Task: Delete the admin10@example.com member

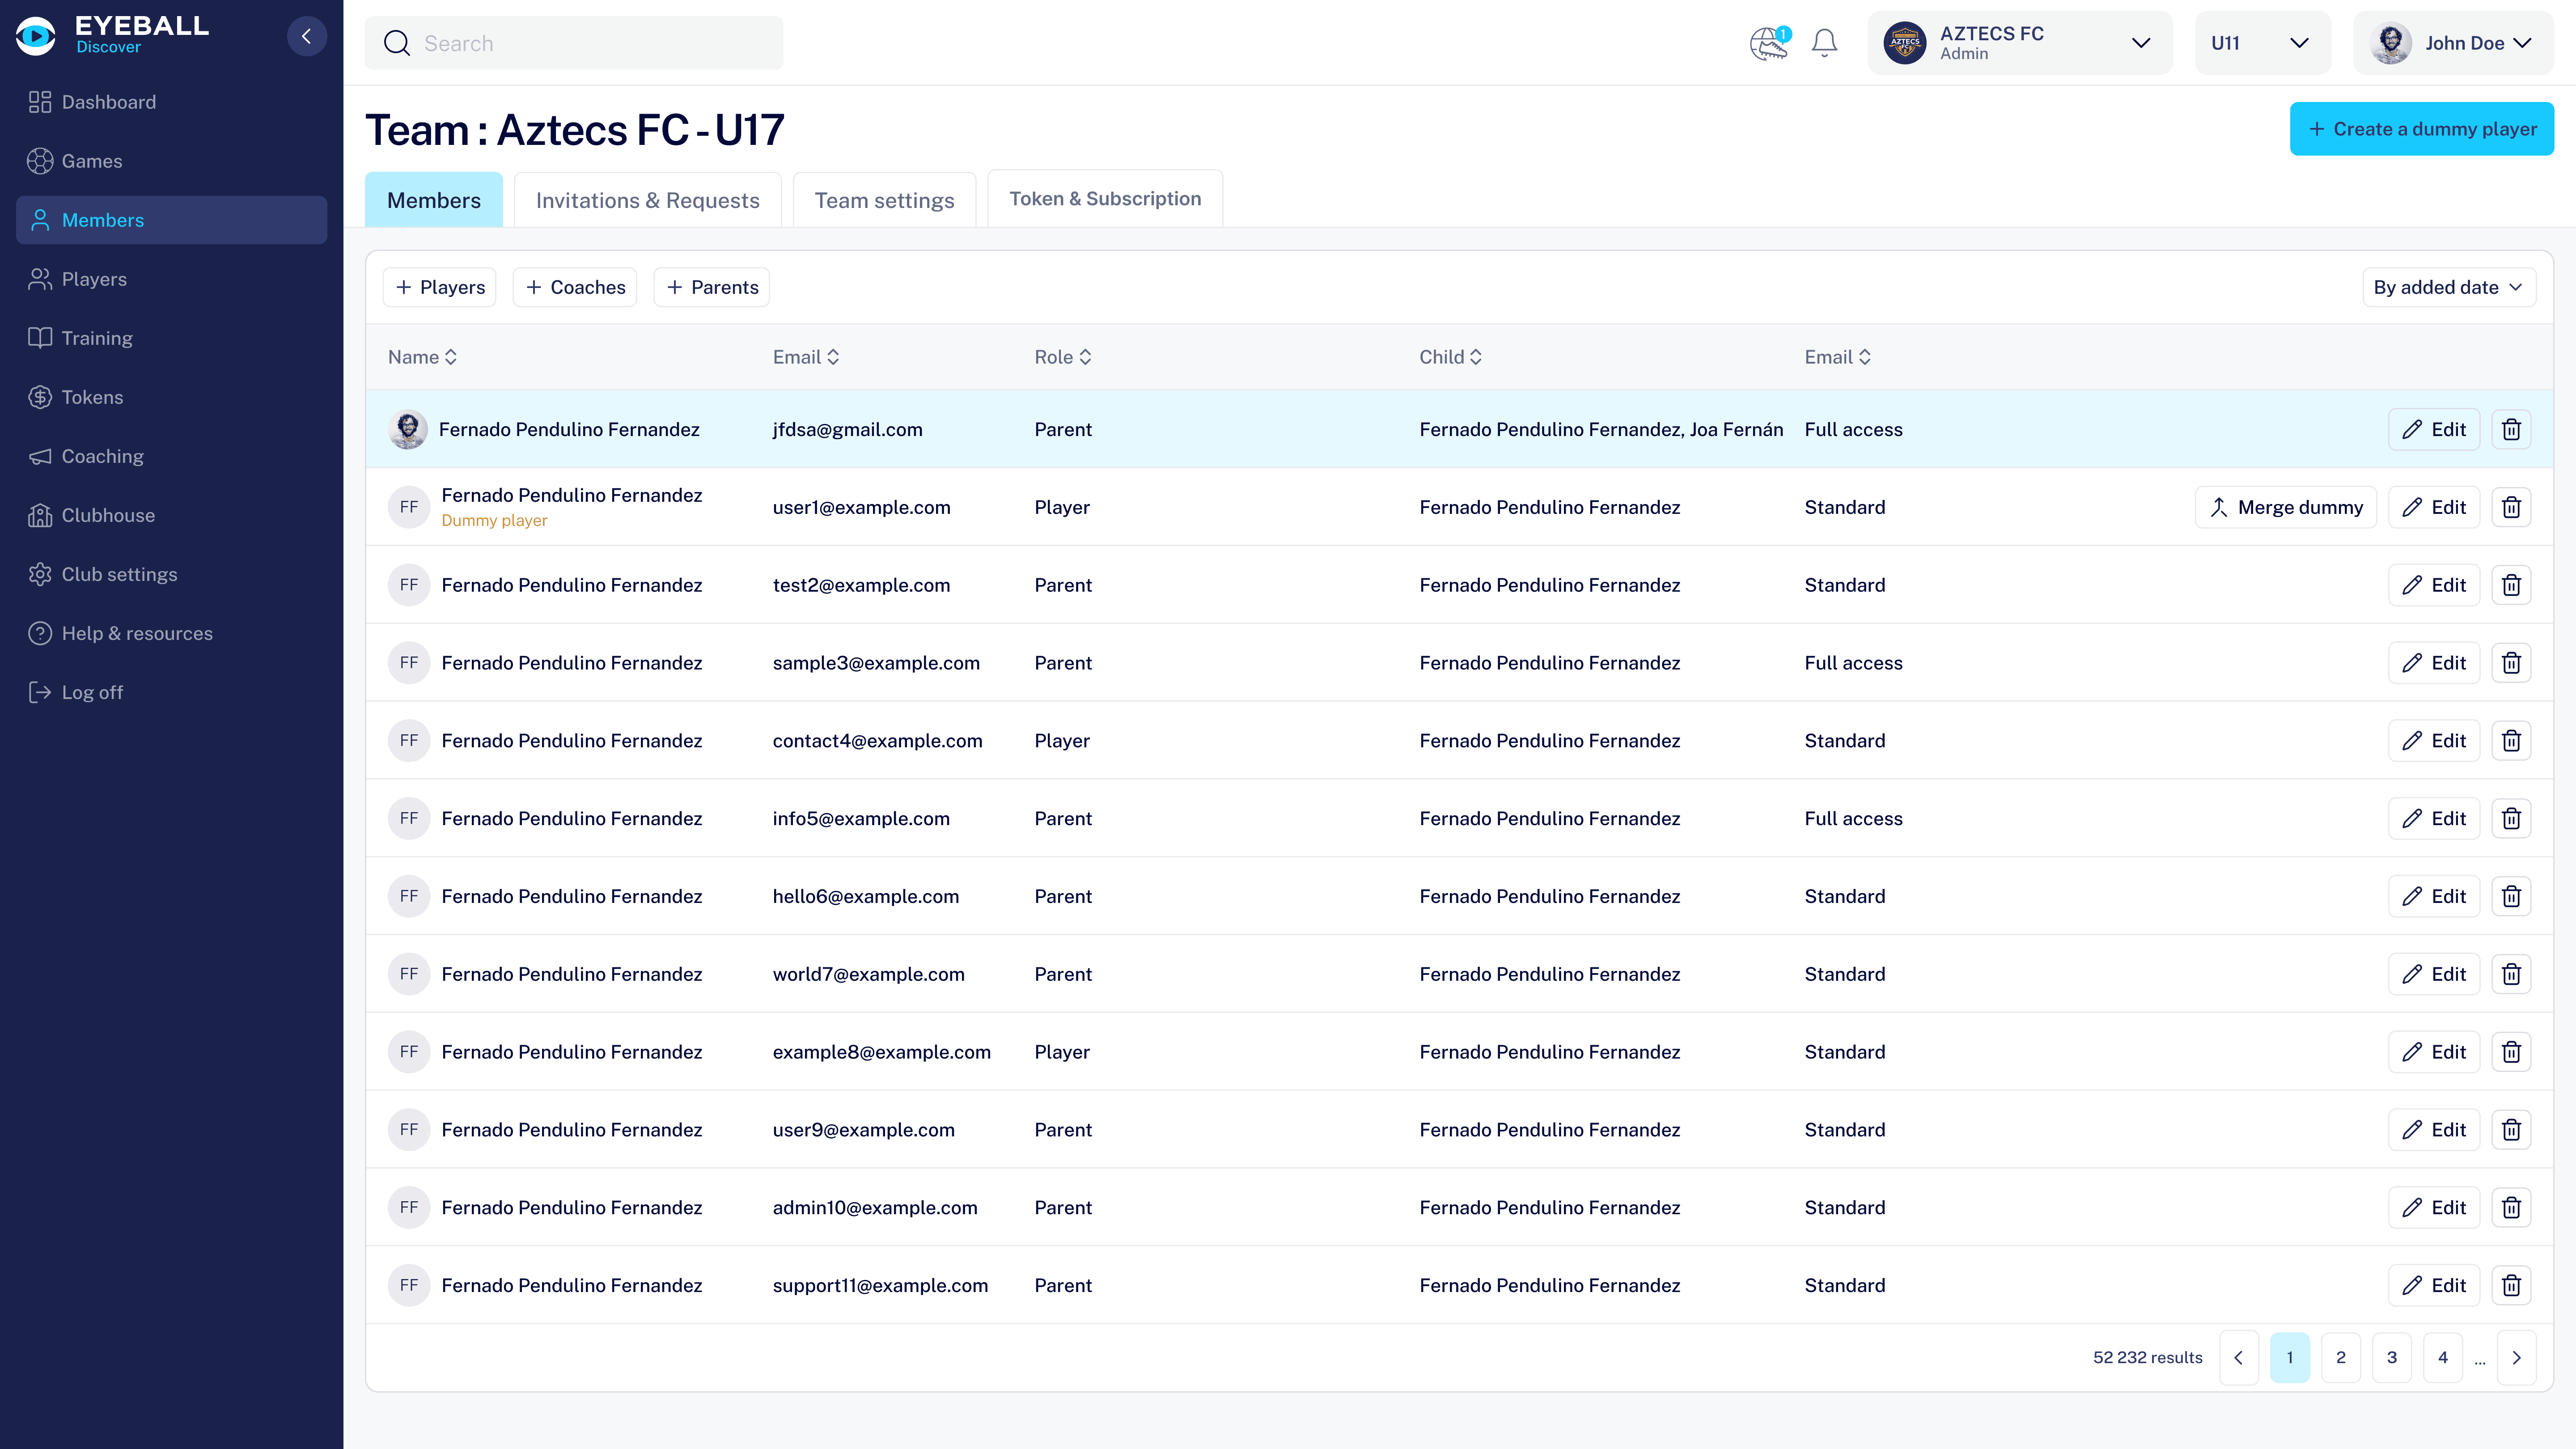Action: tap(2511, 1208)
